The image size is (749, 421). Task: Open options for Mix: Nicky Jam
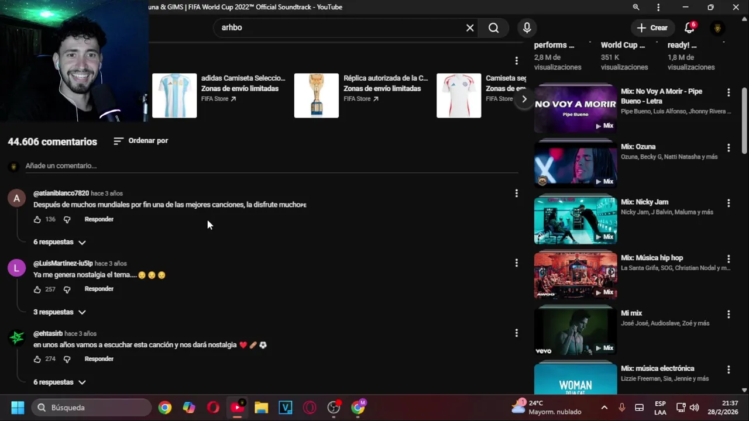click(x=729, y=203)
